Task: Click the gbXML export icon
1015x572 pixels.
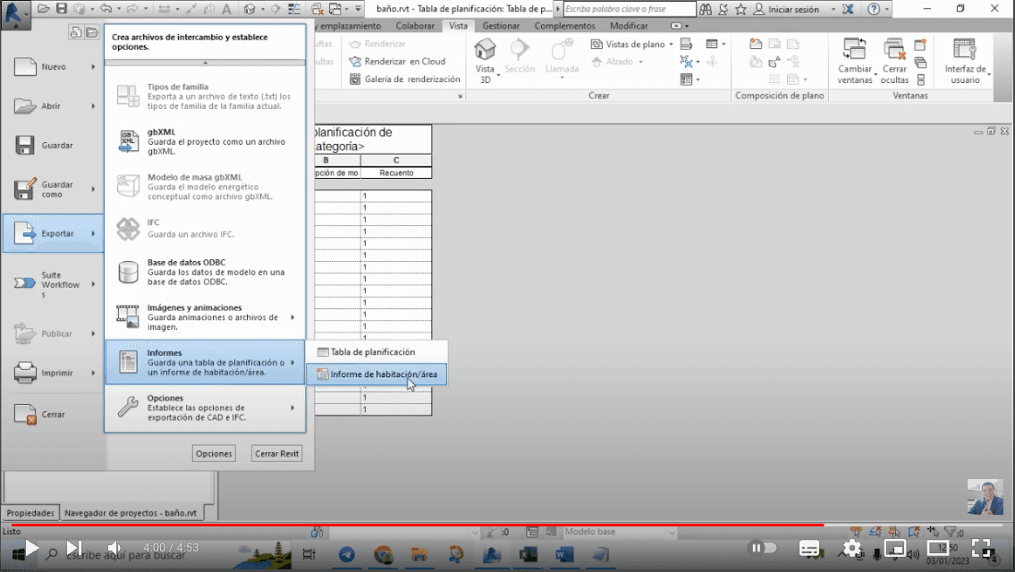Action: pos(128,140)
